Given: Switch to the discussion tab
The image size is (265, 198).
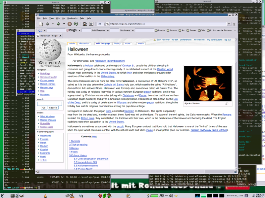Looking at the screenshot, I should [84, 44].
